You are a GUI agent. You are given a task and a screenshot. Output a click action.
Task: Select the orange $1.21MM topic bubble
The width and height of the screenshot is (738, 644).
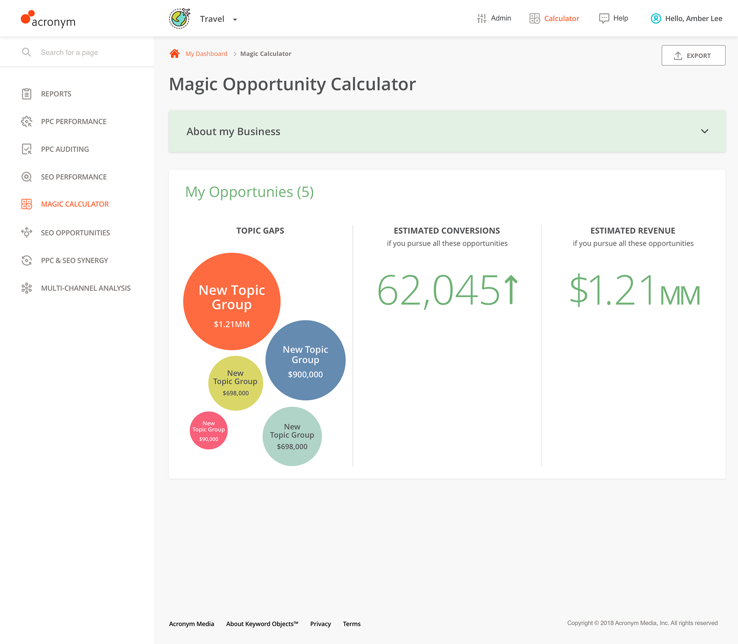pyautogui.click(x=232, y=301)
